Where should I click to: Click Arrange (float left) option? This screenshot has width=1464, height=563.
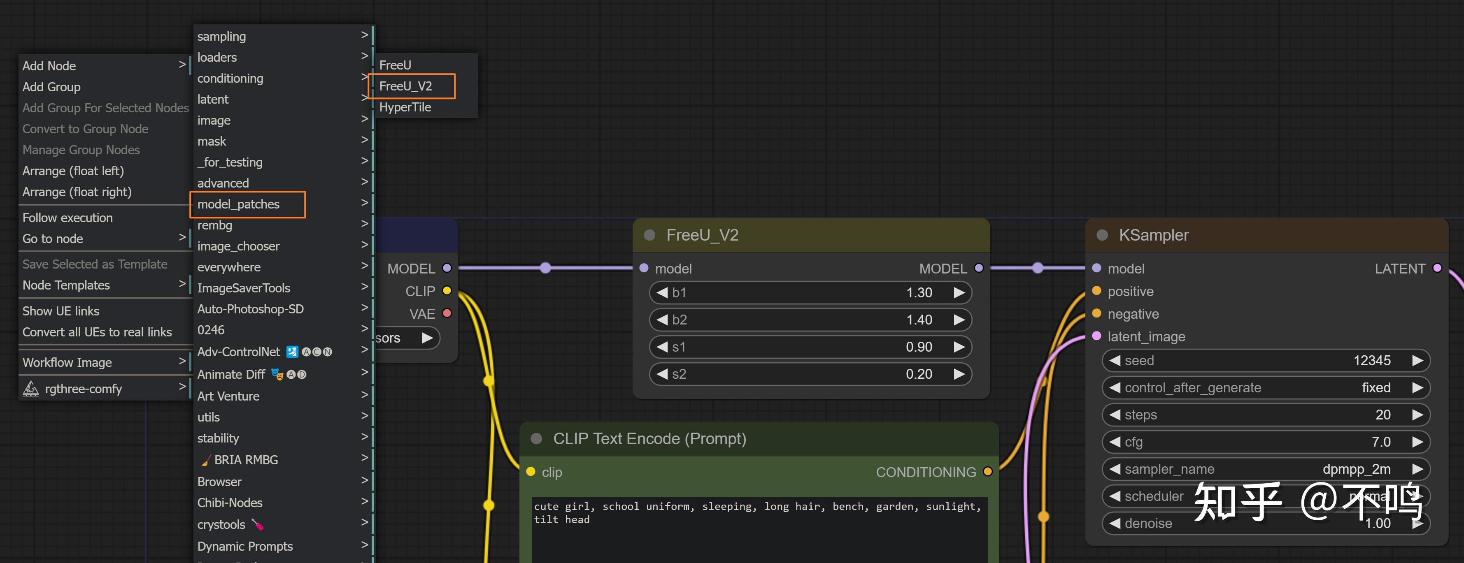click(73, 171)
